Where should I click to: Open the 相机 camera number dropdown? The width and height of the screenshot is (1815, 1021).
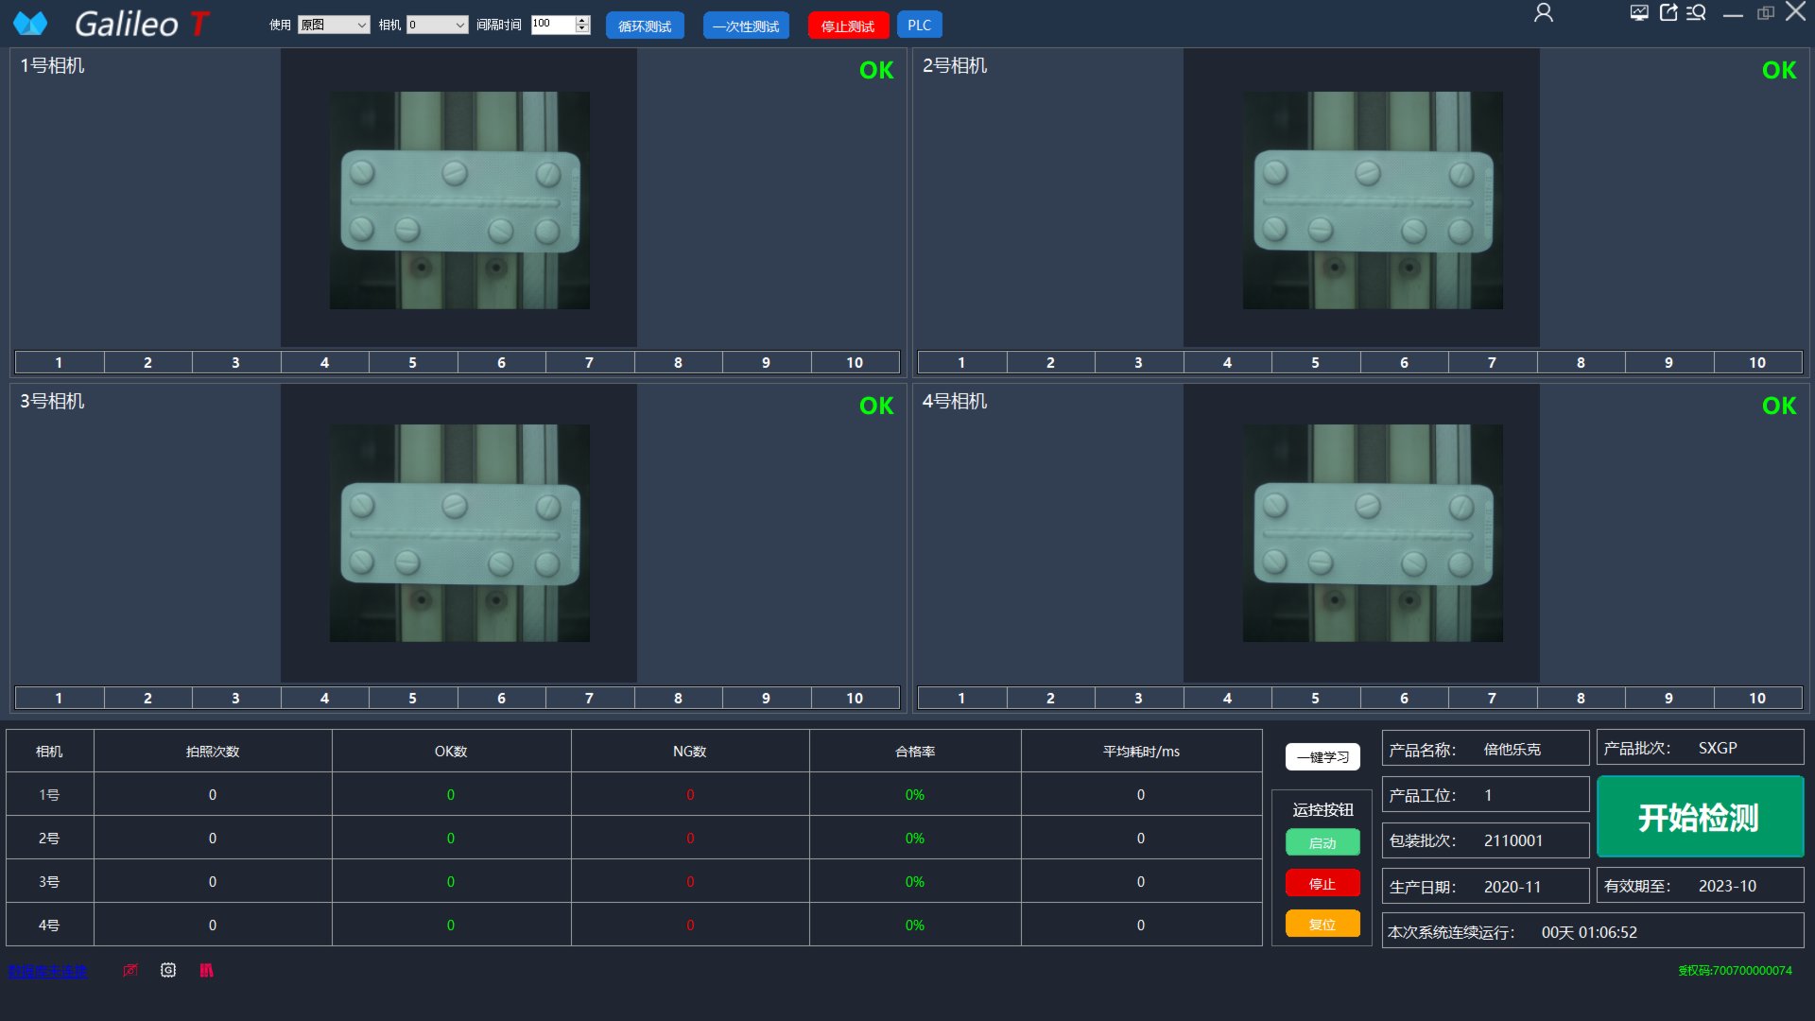pos(437,25)
